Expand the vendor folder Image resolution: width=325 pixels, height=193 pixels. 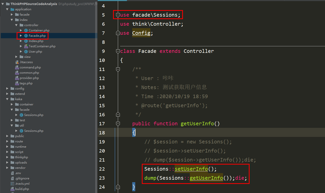click(7, 168)
